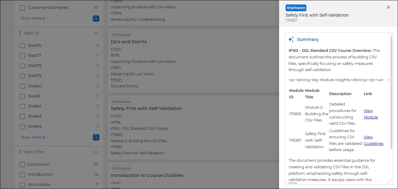The image size is (398, 189).
Task: Expand Show More under Topic Id list
Action: pos(33,137)
